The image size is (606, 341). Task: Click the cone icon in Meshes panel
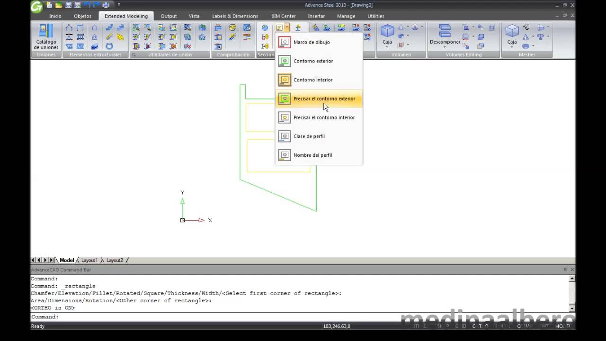coord(526,36)
